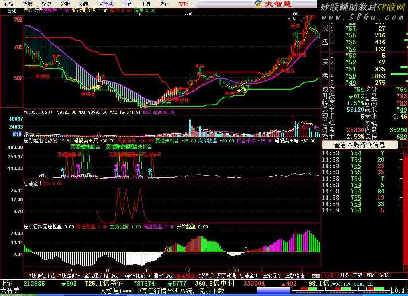This screenshot has width=408, height=296.
Task: Open the 功能 menu
Action: pos(84,4)
